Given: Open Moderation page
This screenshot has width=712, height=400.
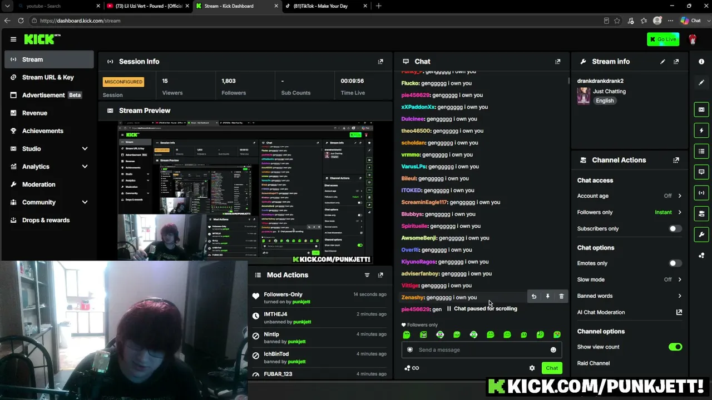Looking at the screenshot, I should point(49,184).
